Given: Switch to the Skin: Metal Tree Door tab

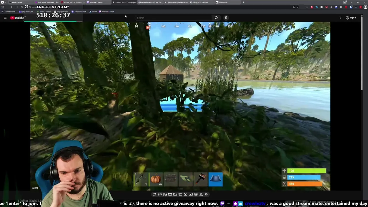Looking at the screenshot, I should click(47, 2).
